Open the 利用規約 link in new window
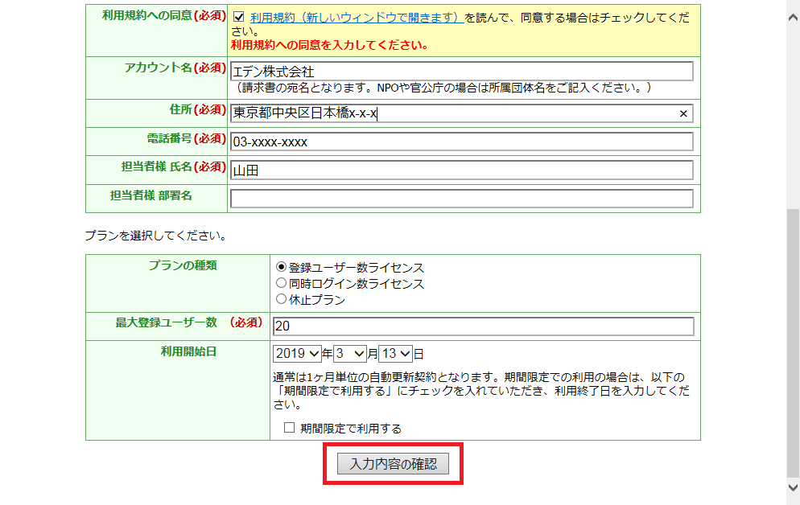The height and width of the screenshot is (505, 800). click(357, 18)
